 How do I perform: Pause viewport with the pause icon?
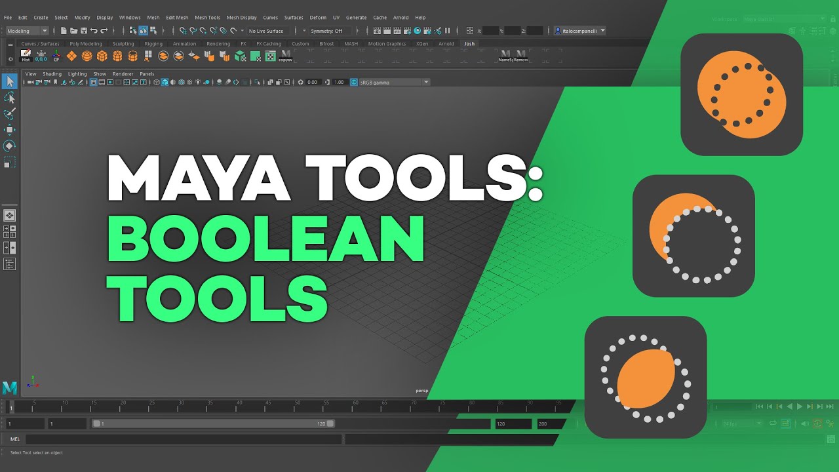[x=448, y=31]
